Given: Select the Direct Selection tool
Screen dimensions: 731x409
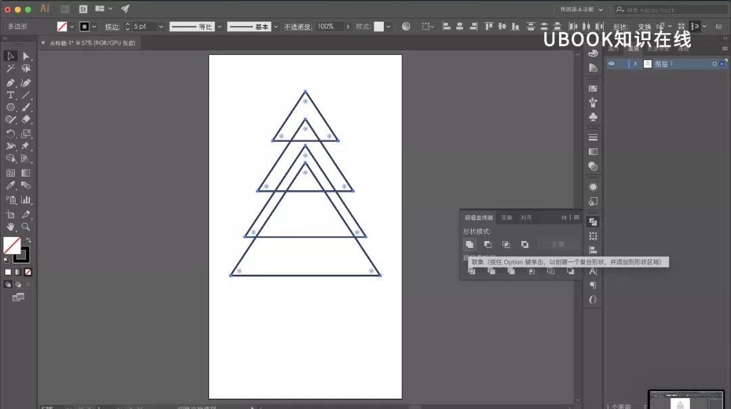Looking at the screenshot, I should (26, 56).
